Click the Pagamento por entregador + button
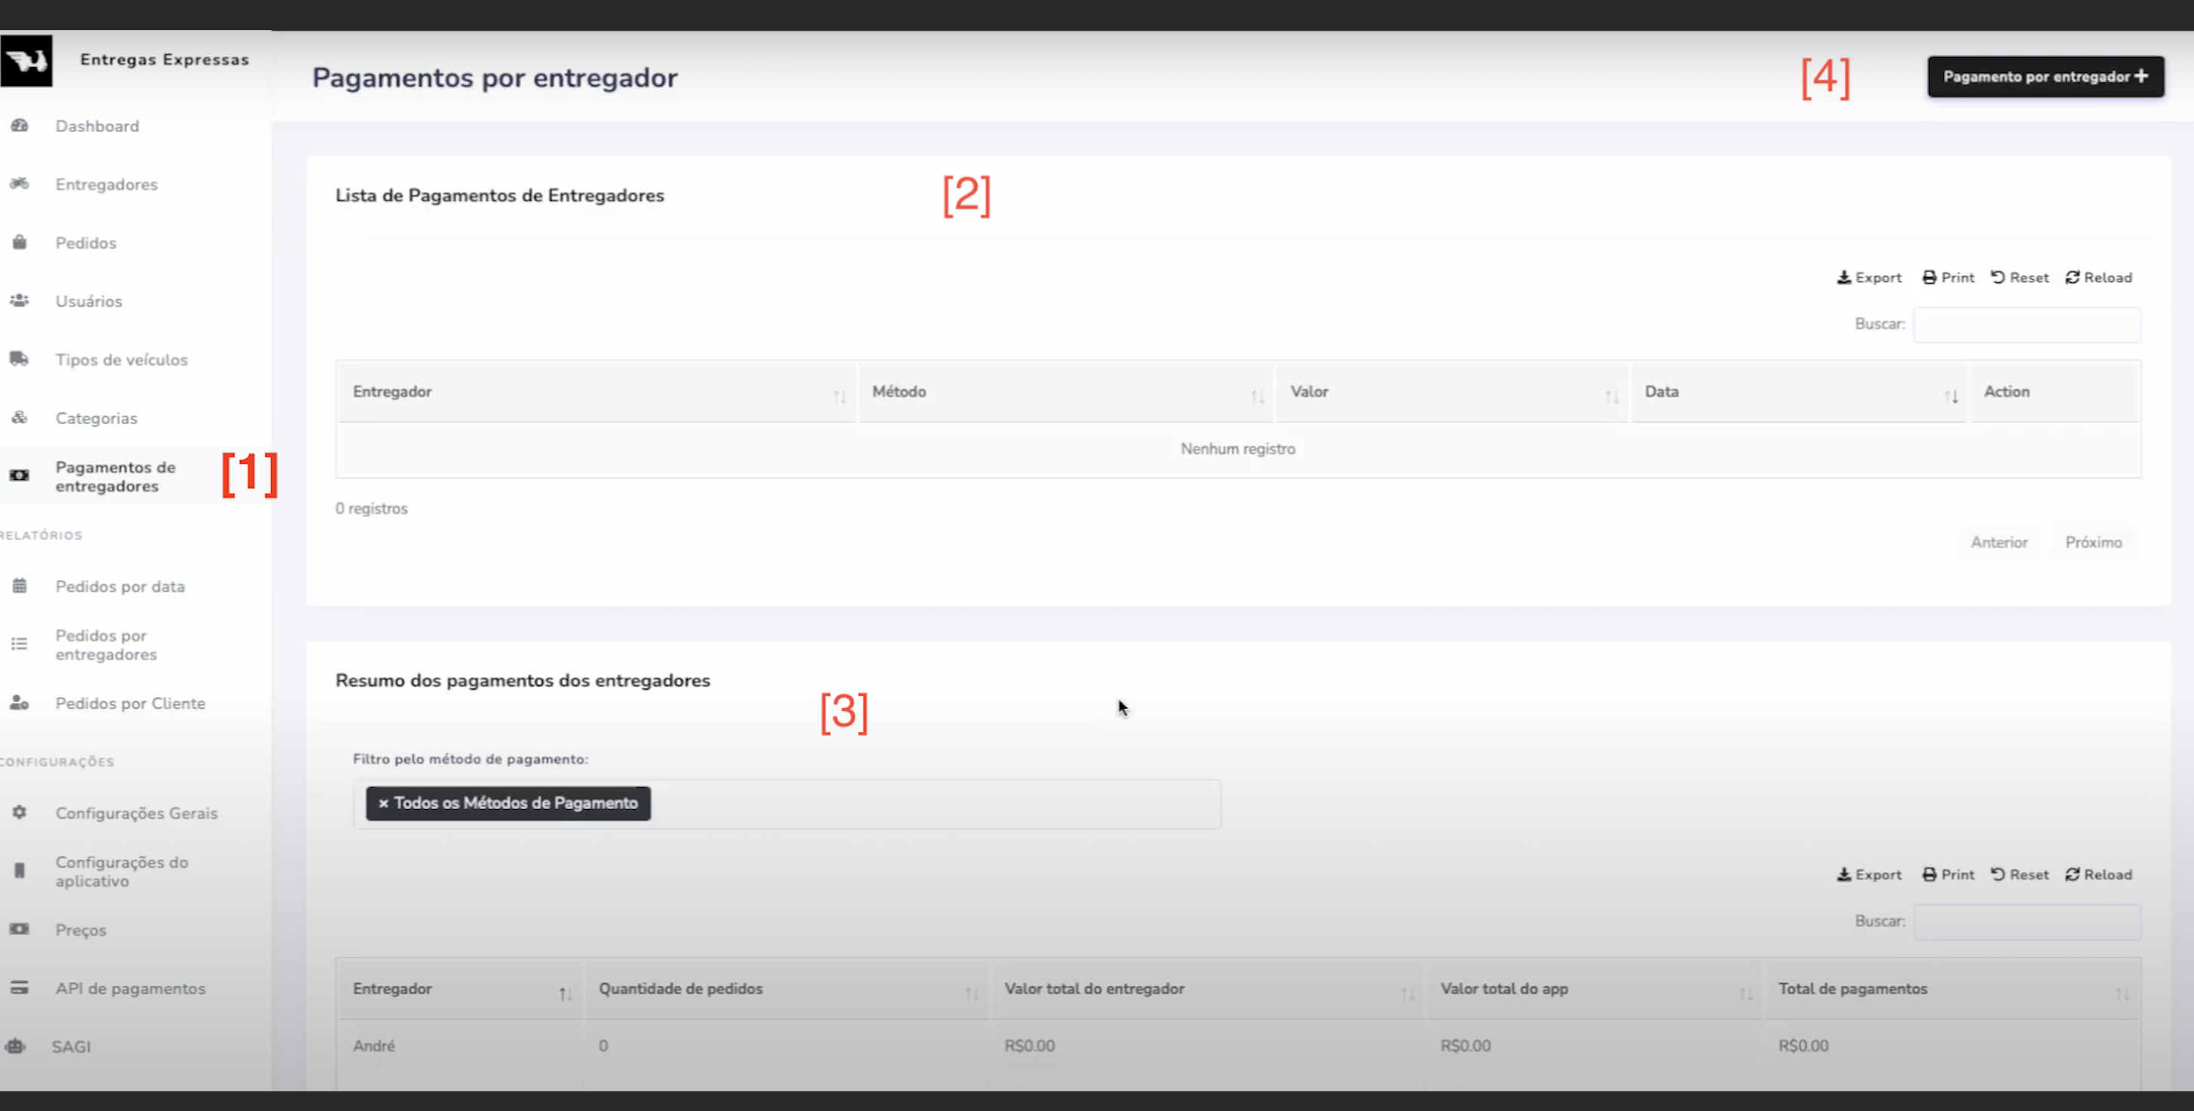 click(2045, 77)
